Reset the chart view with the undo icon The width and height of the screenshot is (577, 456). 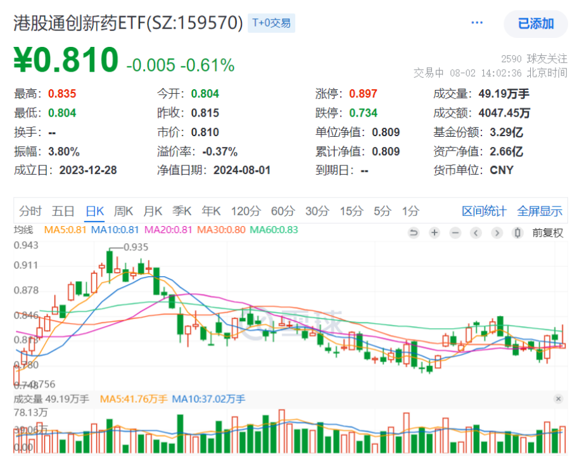coord(414,233)
